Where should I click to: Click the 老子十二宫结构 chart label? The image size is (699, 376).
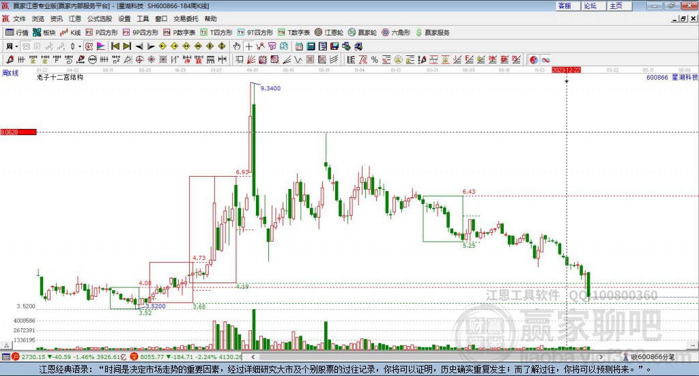pyautogui.click(x=60, y=77)
